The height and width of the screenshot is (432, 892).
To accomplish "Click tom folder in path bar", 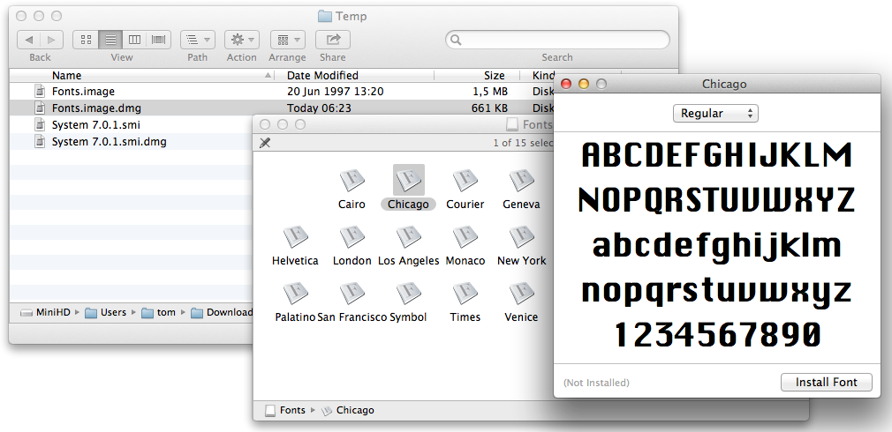I will [159, 312].
